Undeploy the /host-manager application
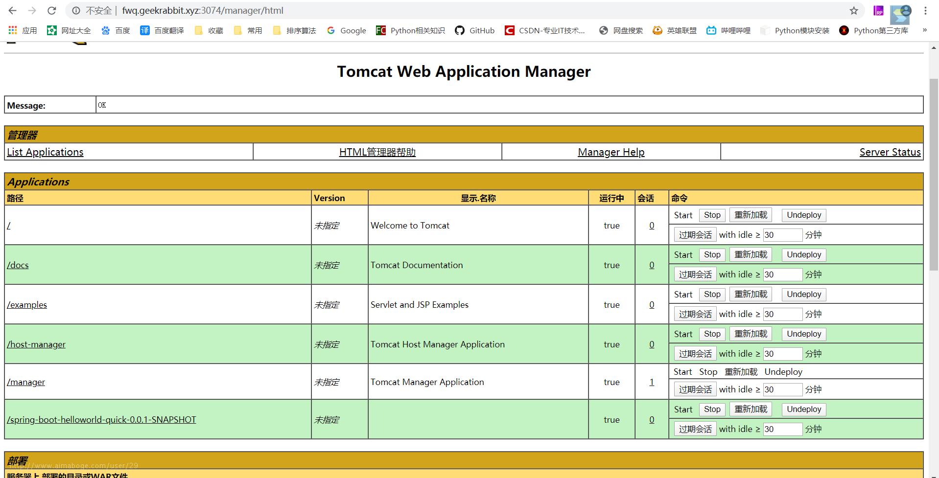 click(804, 334)
